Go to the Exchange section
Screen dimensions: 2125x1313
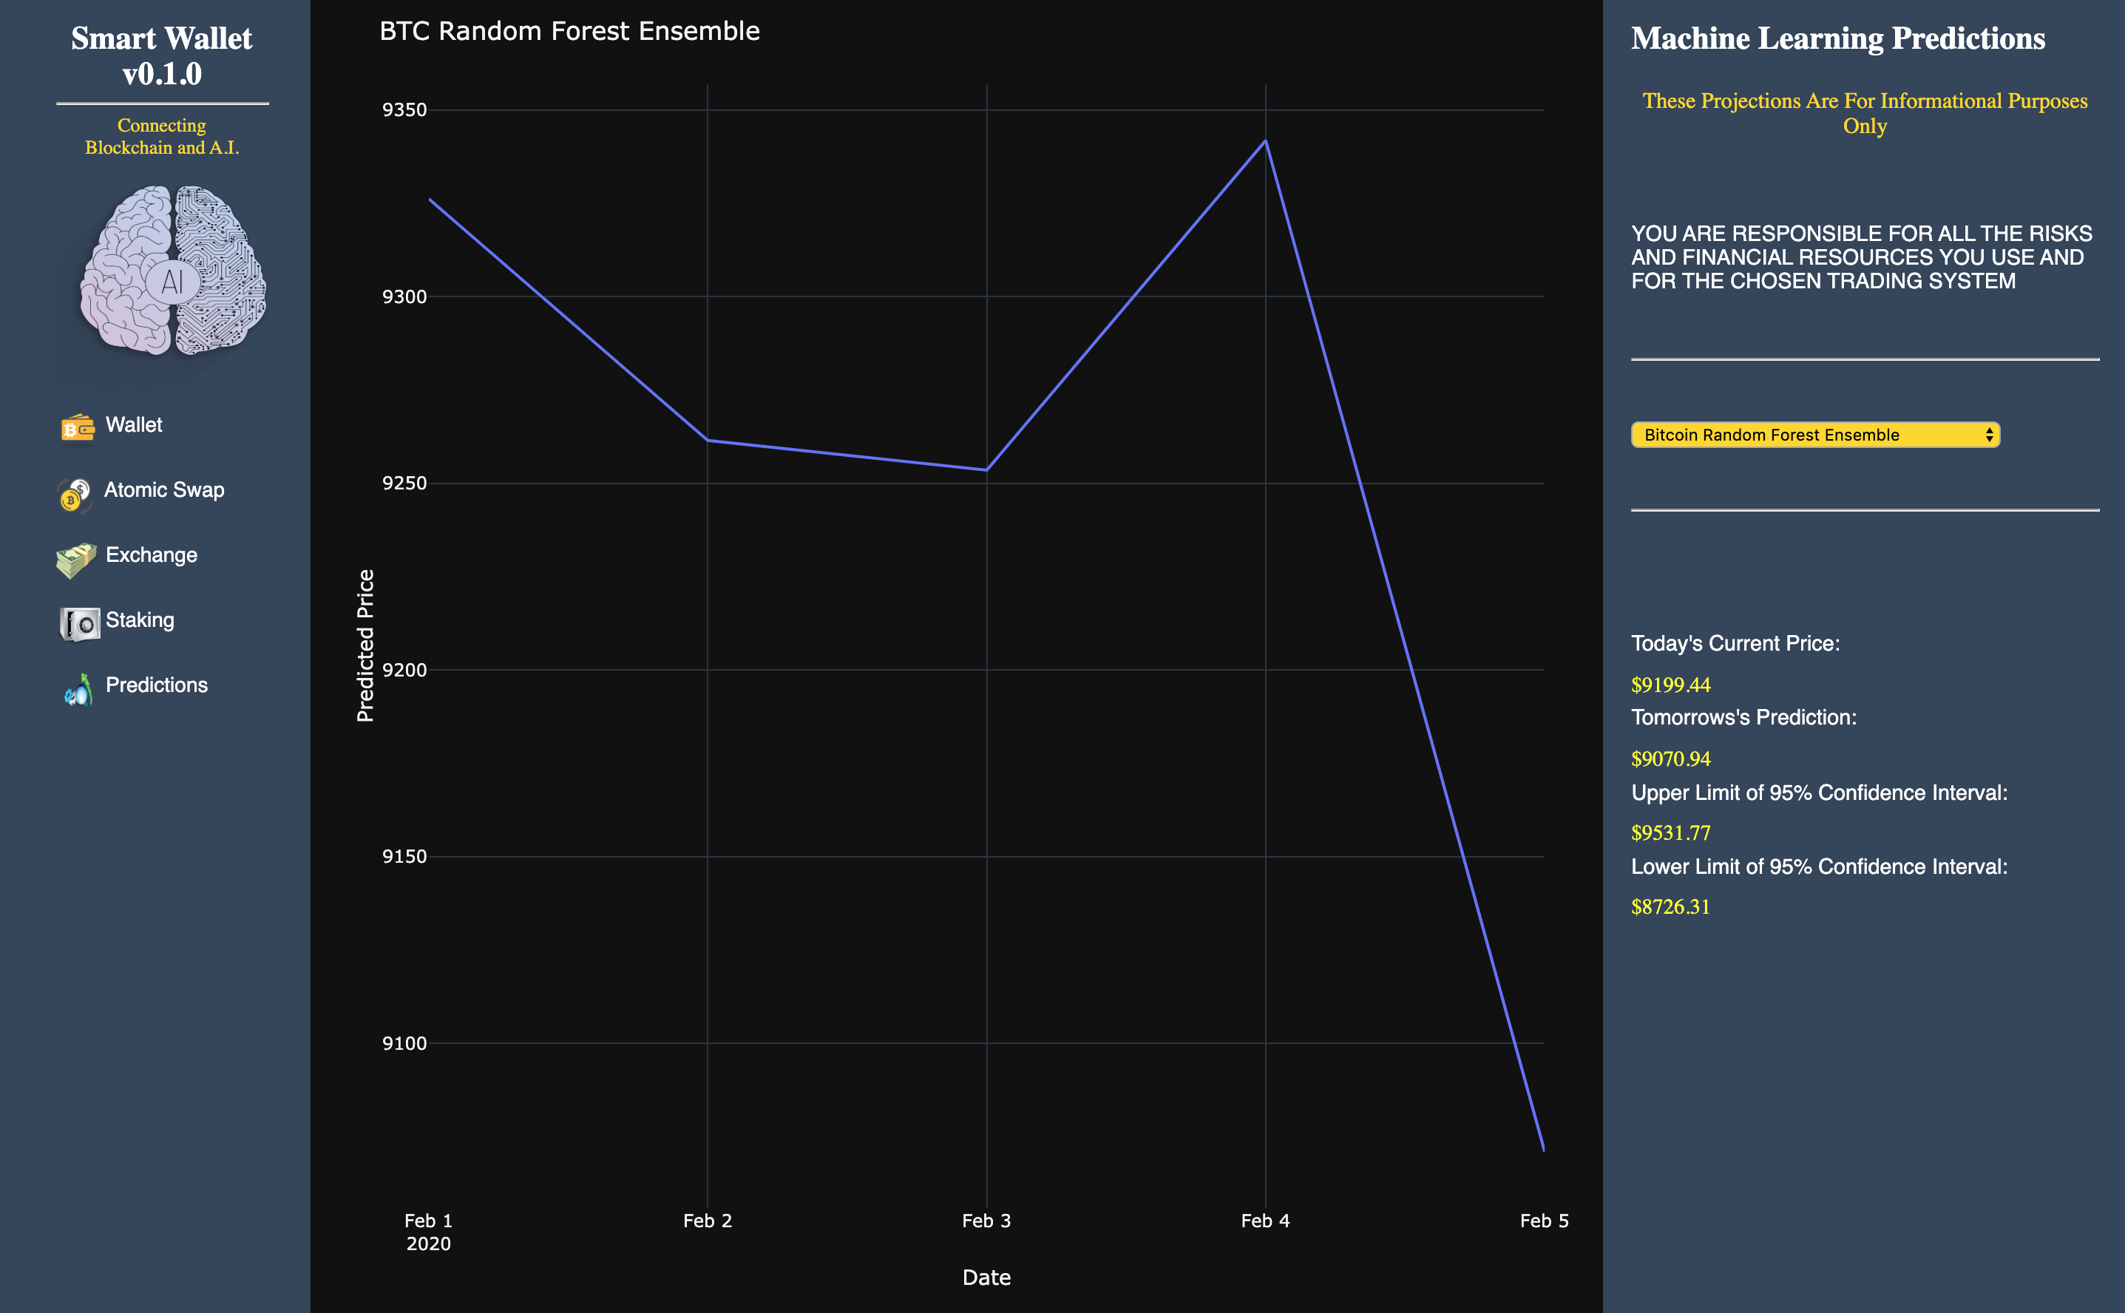coord(151,555)
